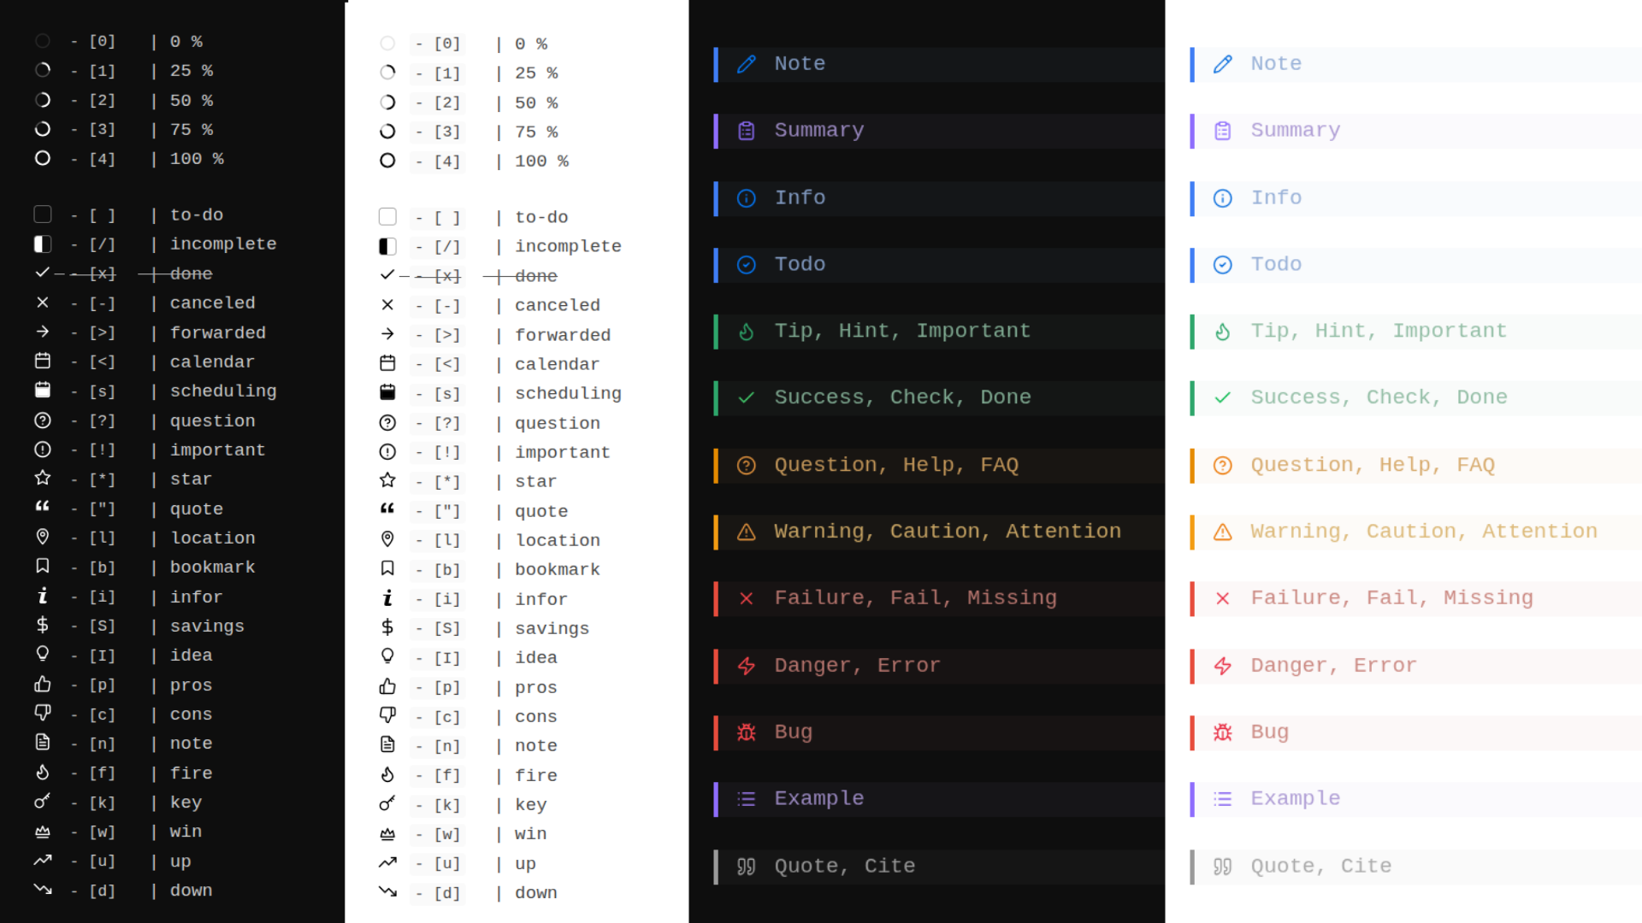The height and width of the screenshot is (923, 1642).
Task: Check the empty to-do checkbox in dark panel
Action: tap(43, 215)
